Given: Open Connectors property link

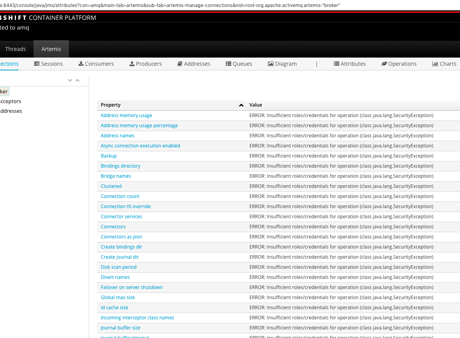Looking at the screenshot, I should (x=113, y=227).
